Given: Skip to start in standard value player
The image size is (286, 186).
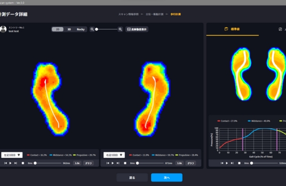Looking at the screenshot, I should coord(222,163).
